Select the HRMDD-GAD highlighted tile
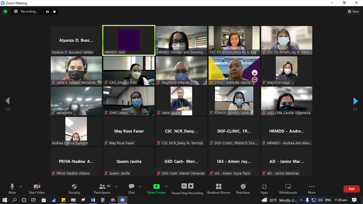Viewport: 363px width, 204px height. [129, 40]
